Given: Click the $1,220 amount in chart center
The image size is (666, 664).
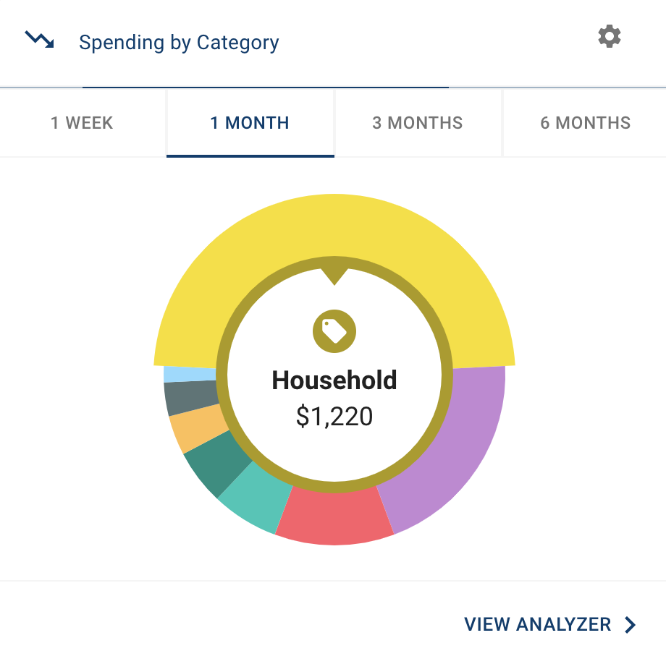Looking at the screenshot, I should pyautogui.click(x=334, y=417).
